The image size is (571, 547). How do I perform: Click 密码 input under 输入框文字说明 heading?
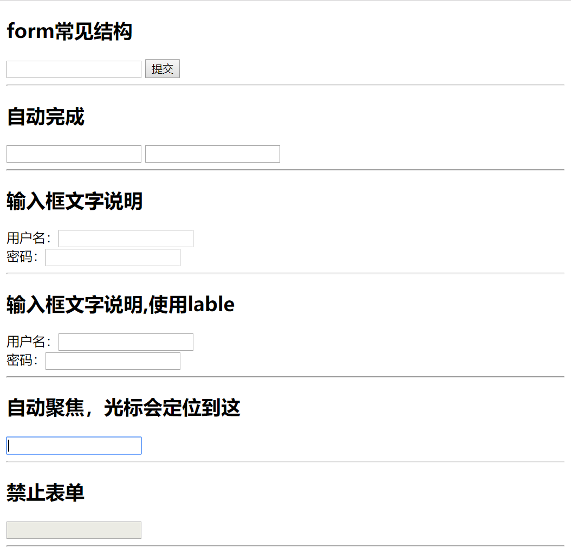point(113,258)
